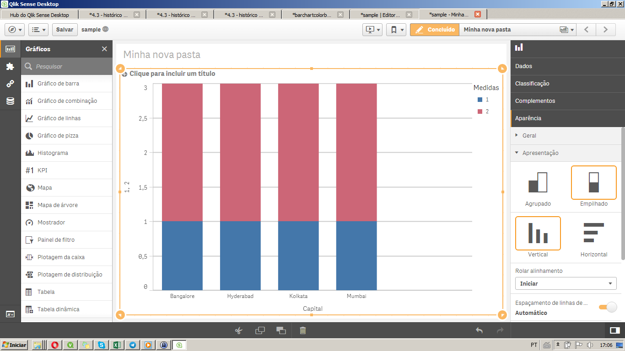
Task: Close the Gráficos panel
Action: click(x=104, y=49)
